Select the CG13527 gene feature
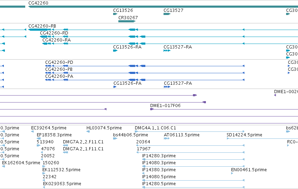Screen dimensions: 298x189 pos(167,14)
